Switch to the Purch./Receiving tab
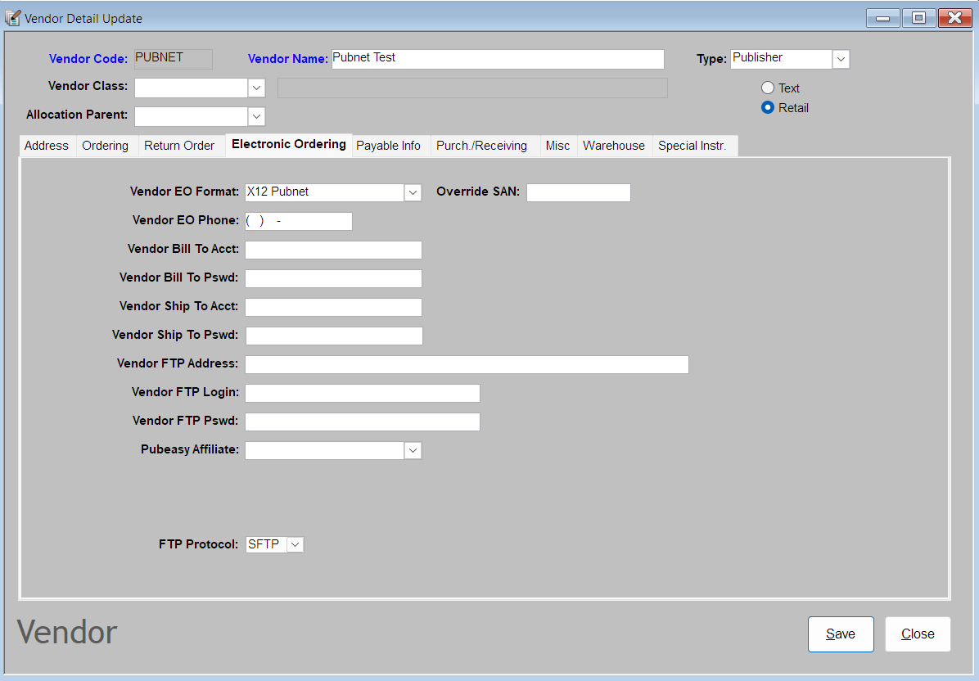 (x=481, y=146)
